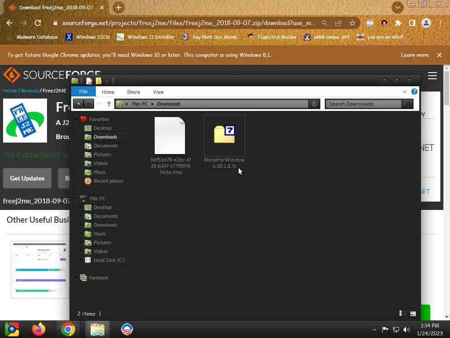The image size is (450, 338).
Task: Reload the SourceForge page
Action: click(x=38, y=23)
